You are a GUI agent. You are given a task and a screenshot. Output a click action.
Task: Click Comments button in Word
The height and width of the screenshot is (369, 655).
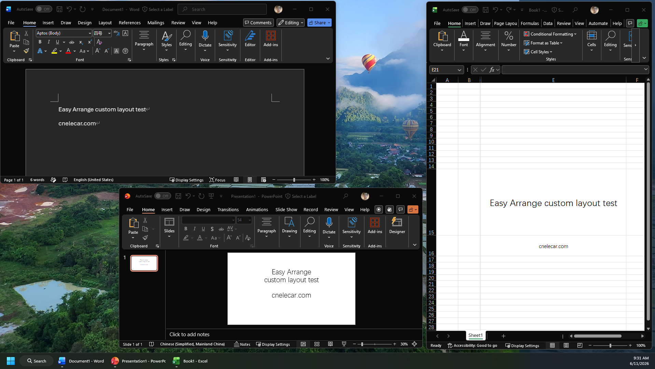[258, 23]
